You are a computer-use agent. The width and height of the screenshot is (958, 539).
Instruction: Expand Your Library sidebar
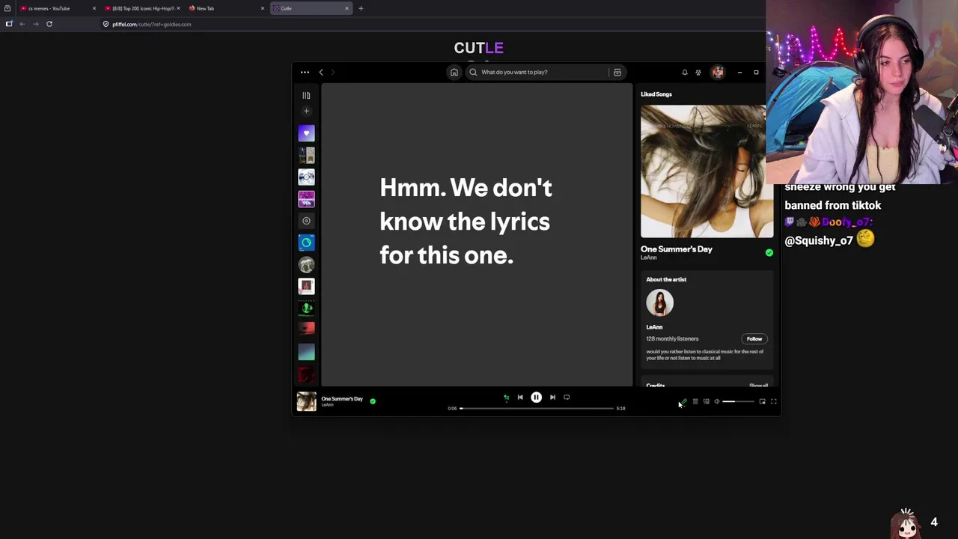coord(306,95)
